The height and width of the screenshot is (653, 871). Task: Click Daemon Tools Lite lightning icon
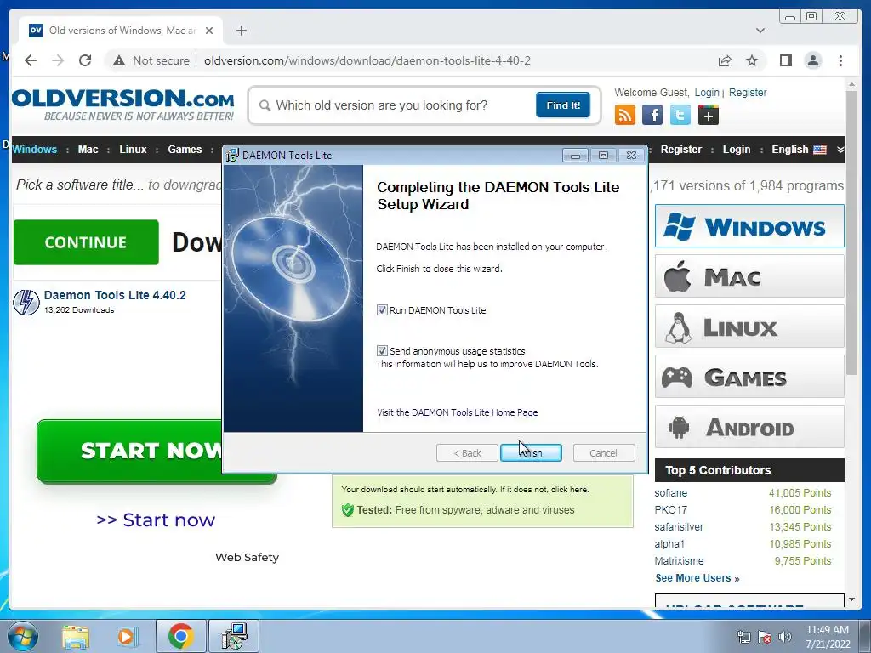point(26,302)
